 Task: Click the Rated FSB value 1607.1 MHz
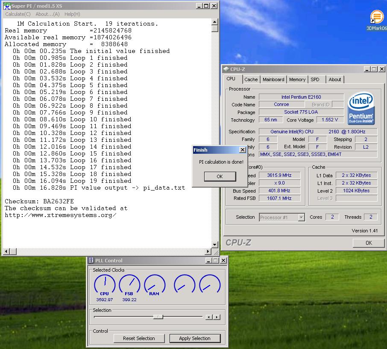coord(279,198)
